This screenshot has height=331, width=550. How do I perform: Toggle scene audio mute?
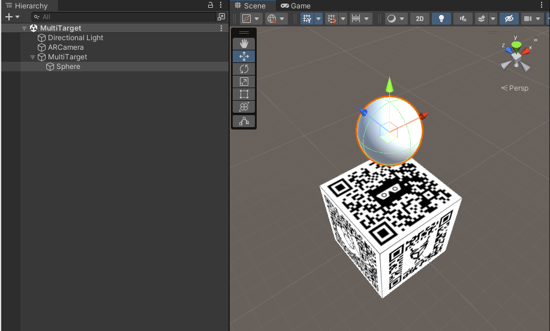(463, 19)
